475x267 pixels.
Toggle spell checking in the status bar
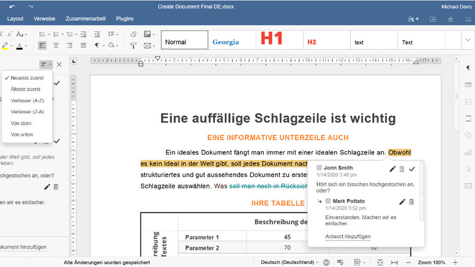(x=340, y=263)
